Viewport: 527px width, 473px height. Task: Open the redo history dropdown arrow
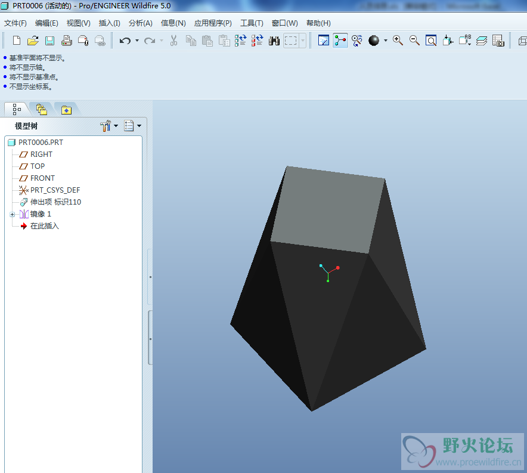(x=162, y=41)
